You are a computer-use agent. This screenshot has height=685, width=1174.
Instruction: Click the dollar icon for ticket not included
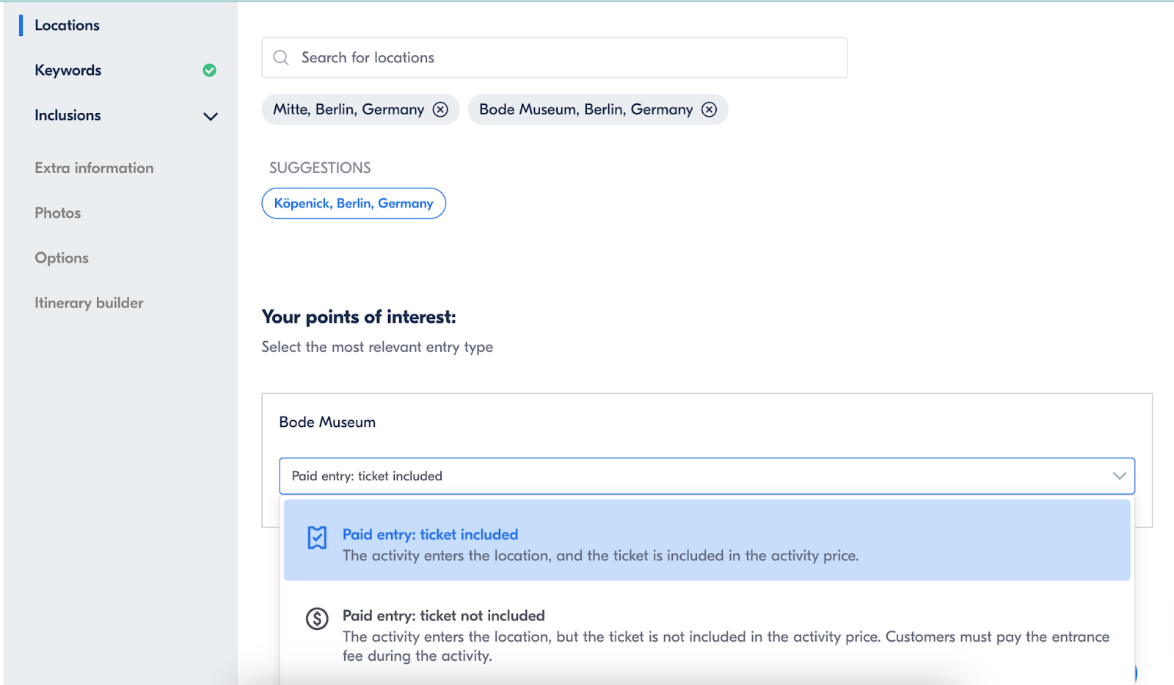tap(317, 619)
